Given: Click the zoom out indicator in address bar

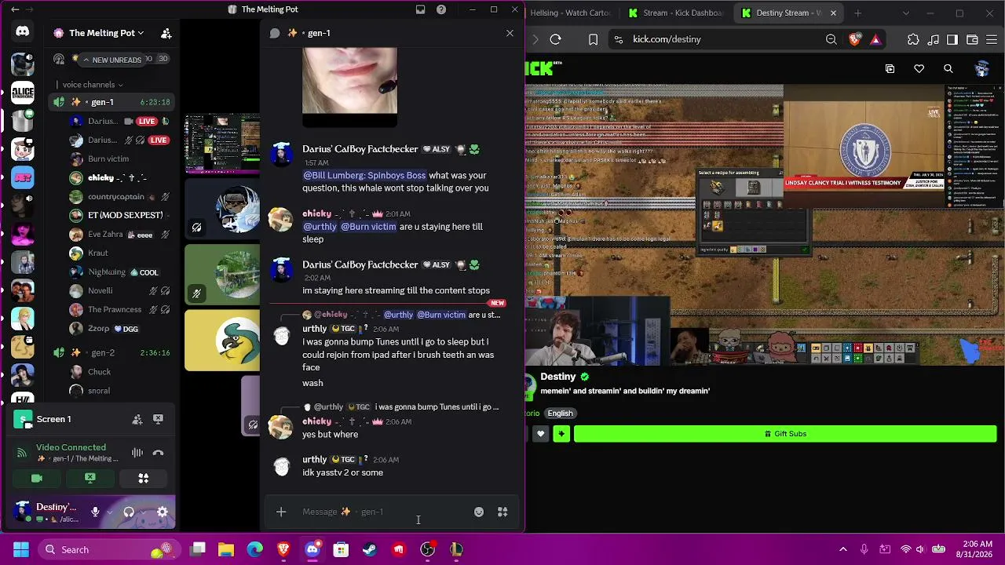Looking at the screenshot, I should pyautogui.click(x=831, y=39).
